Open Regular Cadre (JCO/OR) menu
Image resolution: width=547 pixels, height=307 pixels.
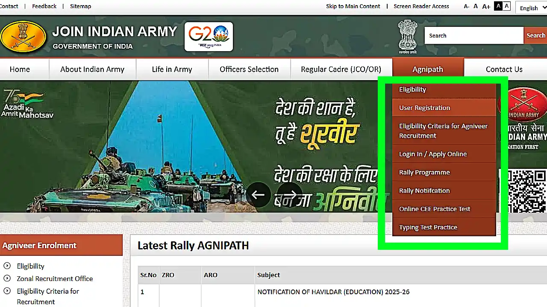341,69
